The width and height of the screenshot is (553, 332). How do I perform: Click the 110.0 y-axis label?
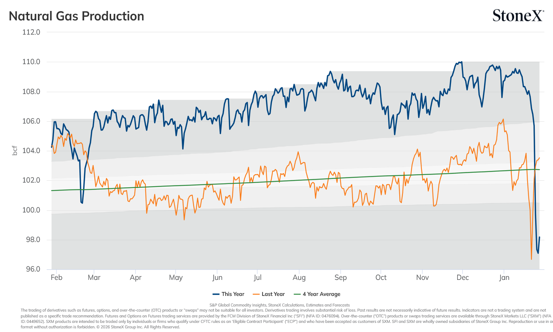point(31,62)
